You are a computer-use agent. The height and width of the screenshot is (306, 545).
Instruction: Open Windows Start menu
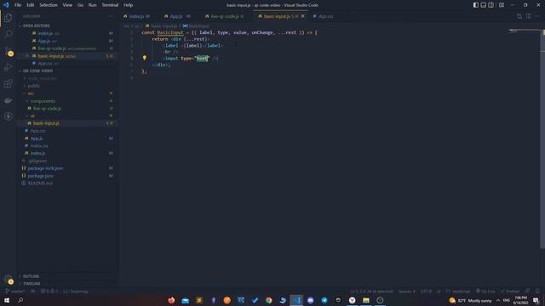pos(7,300)
